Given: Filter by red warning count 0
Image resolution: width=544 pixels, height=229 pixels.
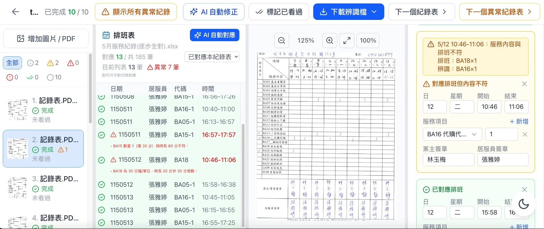Looking at the screenshot, I should pos(73,63).
